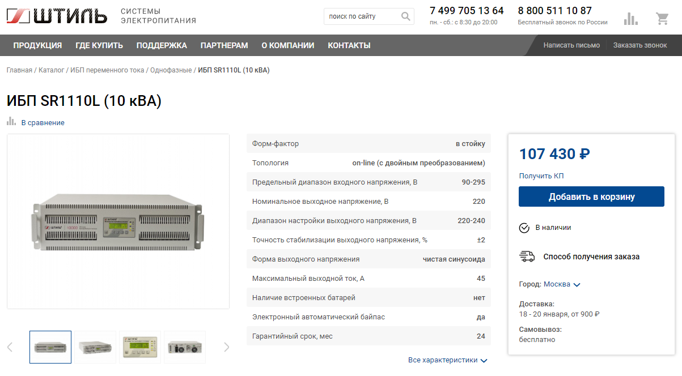Expand Все характеристики

tap(447, 360)
